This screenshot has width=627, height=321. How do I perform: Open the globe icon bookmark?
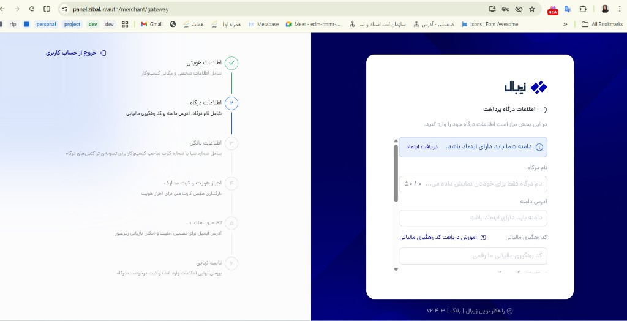coord(173,24)
